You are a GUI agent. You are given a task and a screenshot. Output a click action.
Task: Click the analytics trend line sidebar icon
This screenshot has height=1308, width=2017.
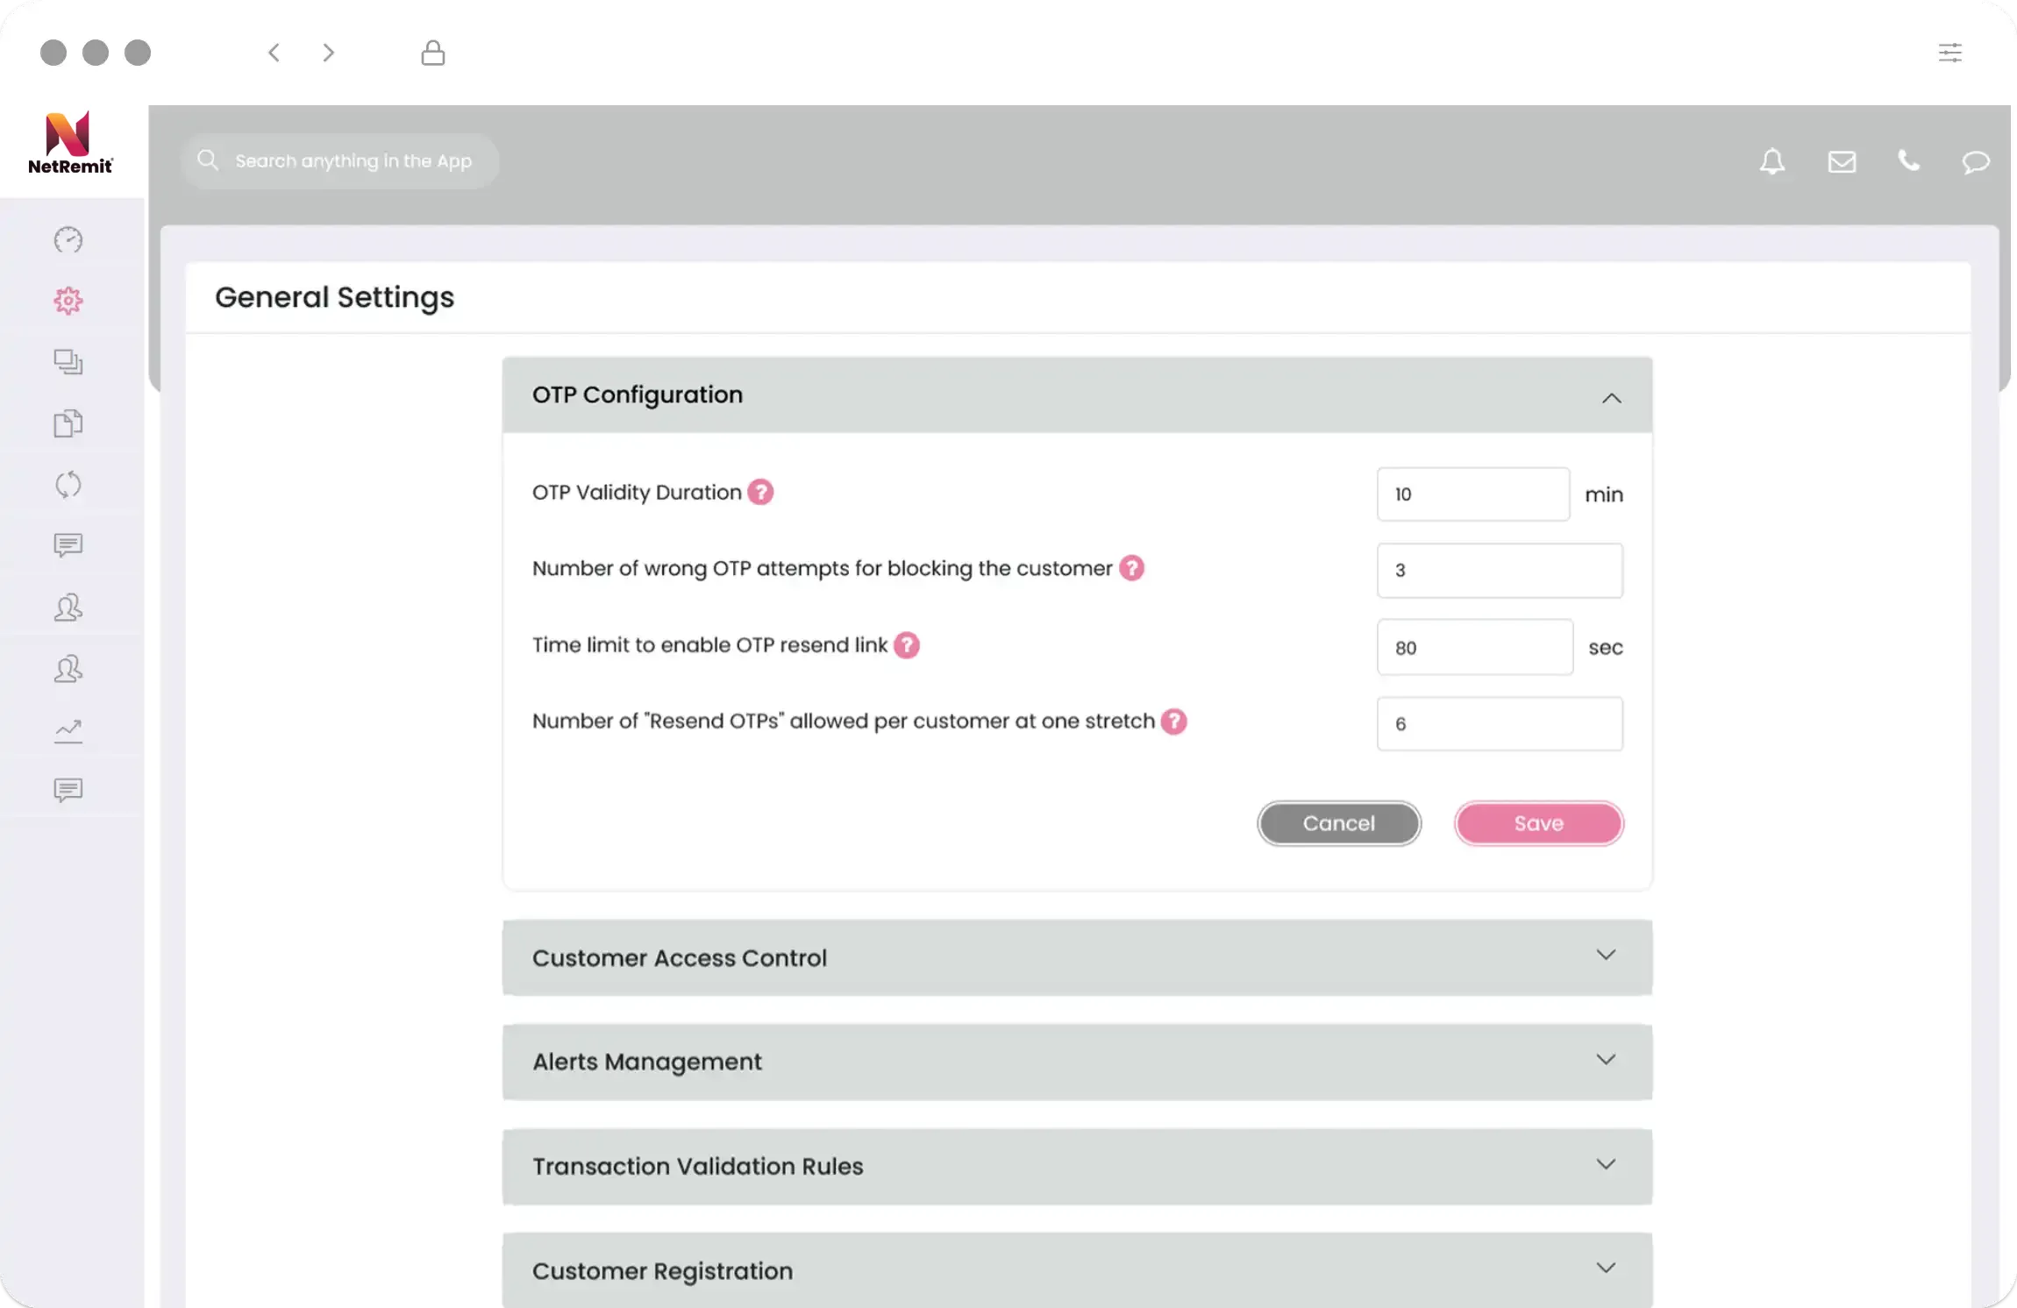coord(68,730)
